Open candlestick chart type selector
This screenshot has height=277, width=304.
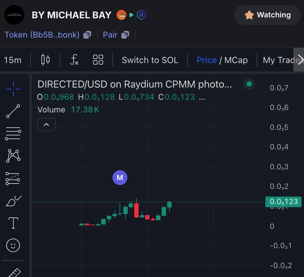point(45,60)
